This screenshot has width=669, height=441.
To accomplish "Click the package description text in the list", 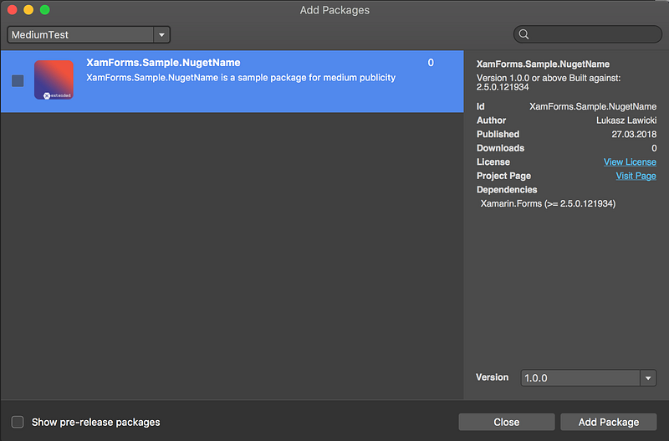I will [241, 78].
